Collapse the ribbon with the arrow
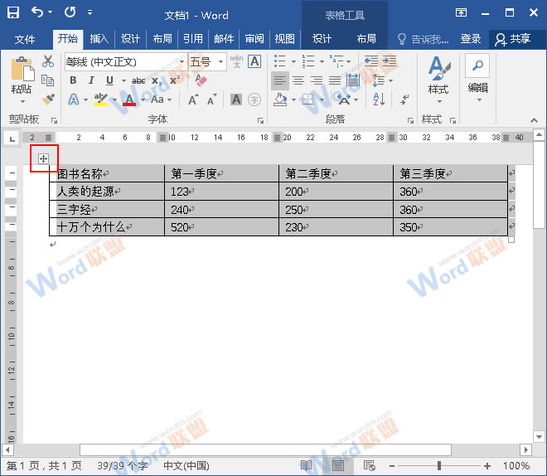547x476 pixels. (534, 120)
